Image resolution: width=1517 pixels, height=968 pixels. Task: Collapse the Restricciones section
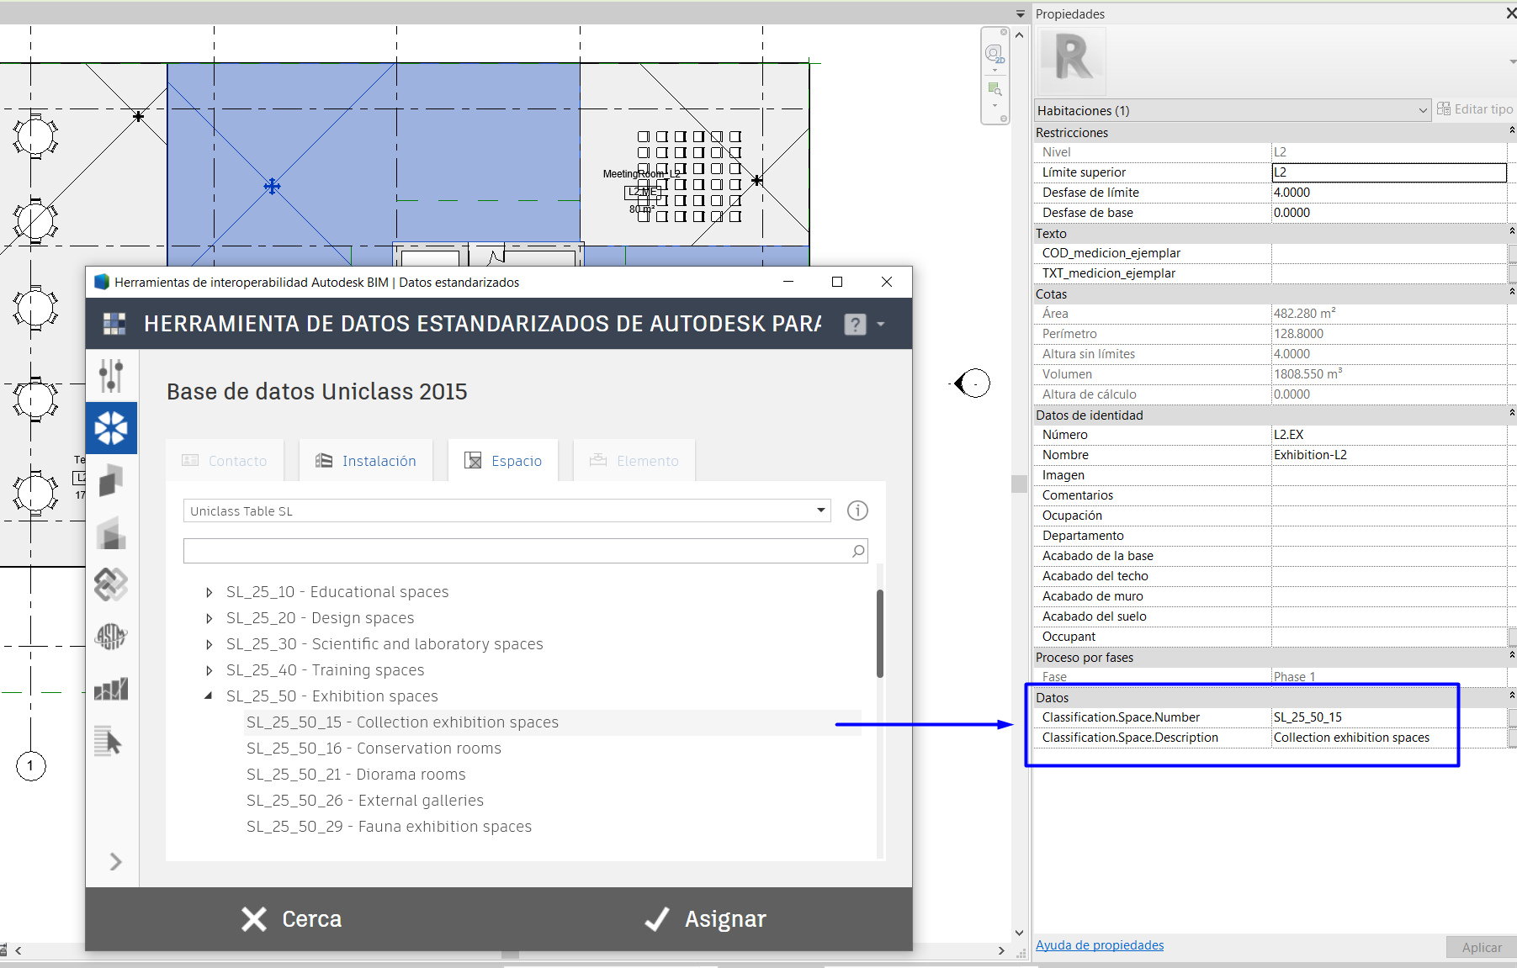[x=1511, y=131]
